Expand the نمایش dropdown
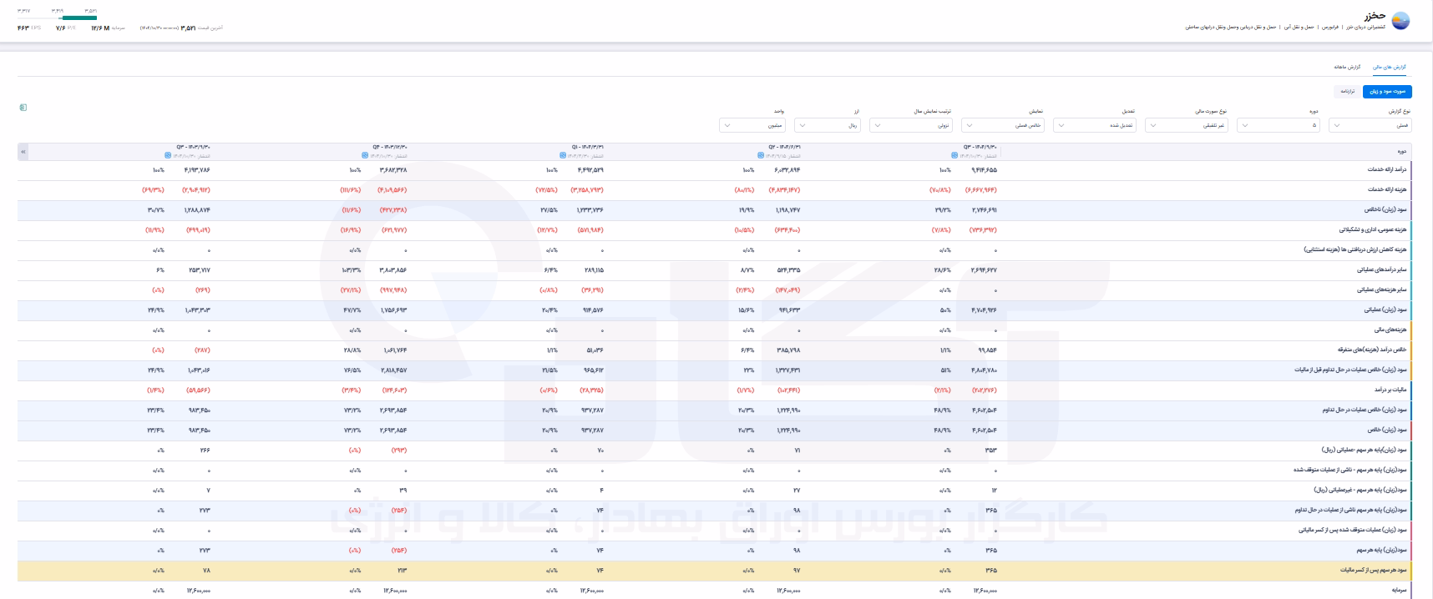Viewport: 1433px width, 599px height. [x=1002, y=125]
